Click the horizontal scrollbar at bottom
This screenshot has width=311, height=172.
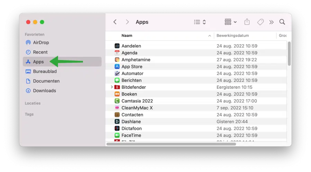[x=171, y=144]
